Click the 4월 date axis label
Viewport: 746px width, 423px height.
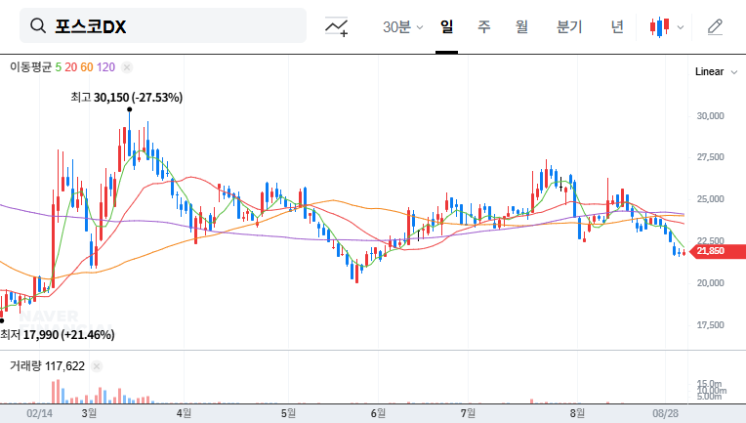184,413
